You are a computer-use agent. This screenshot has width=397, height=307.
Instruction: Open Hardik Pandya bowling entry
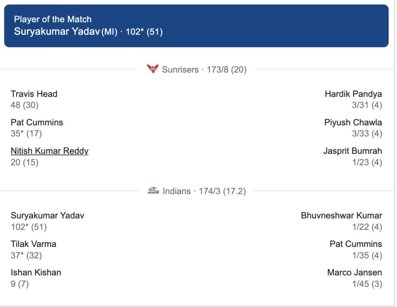point(353,99)
